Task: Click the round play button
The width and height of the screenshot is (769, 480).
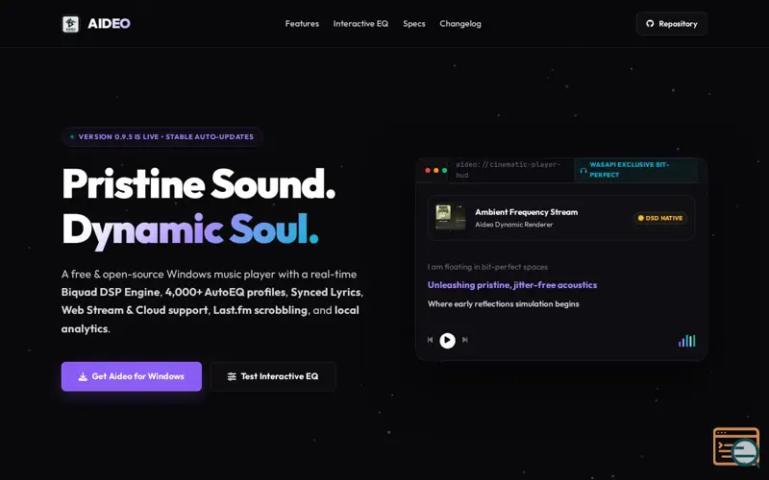Action: click(447, 340)
